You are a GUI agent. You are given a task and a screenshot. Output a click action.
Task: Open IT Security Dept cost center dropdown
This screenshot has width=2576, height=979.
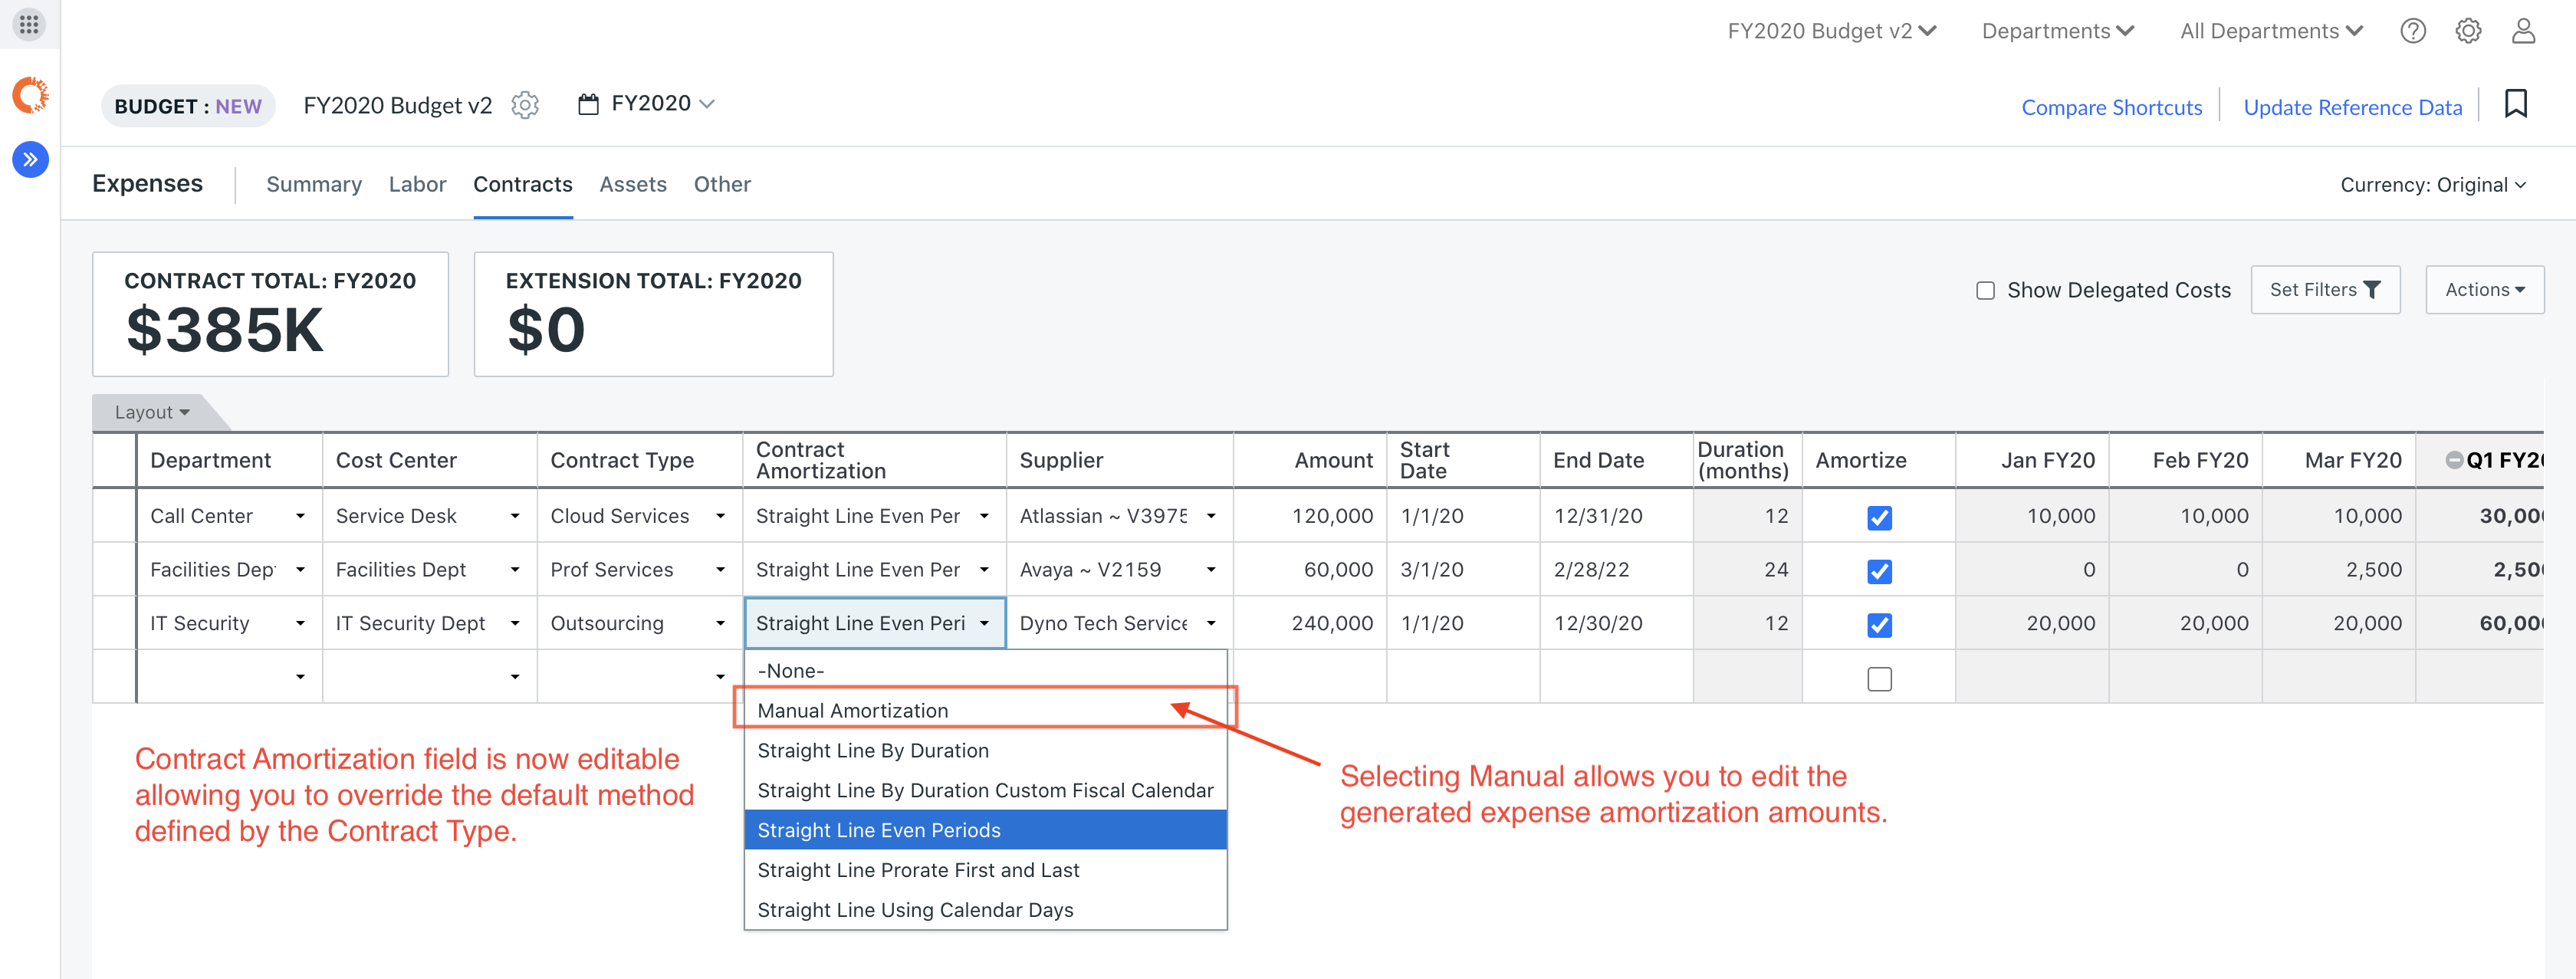pyautogui.click(x=515, y=623)
